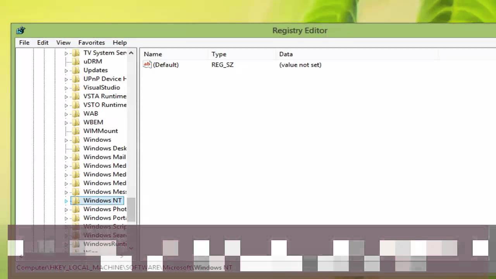This screenshot has width=496, height=279.
Task: Click the Windows Mail folder icon
Action: 76,157
